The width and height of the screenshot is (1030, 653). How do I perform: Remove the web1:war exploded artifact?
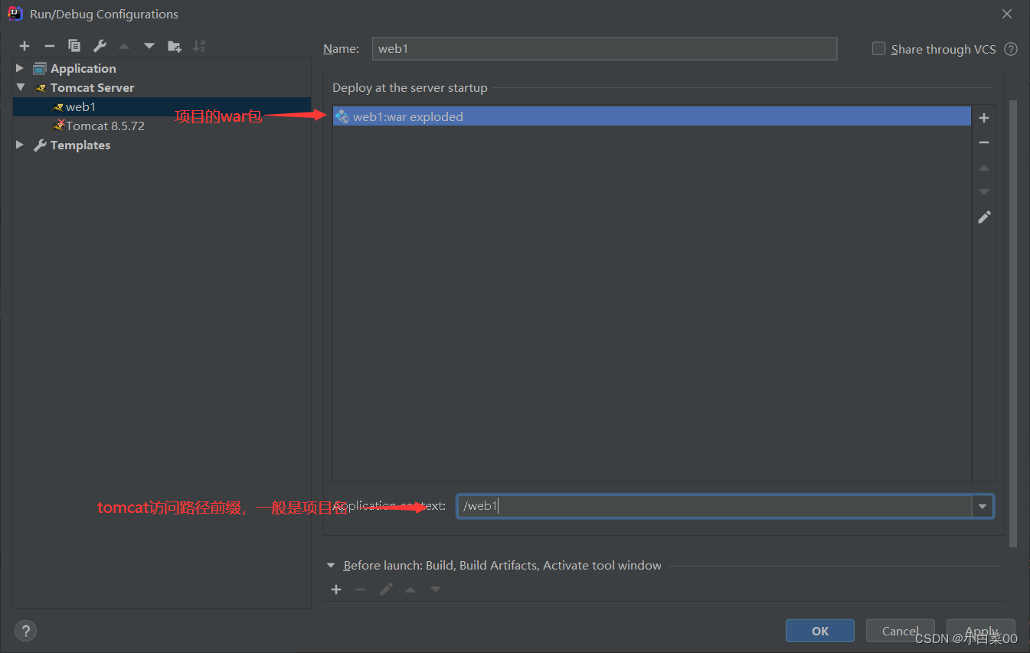click(x=984, y=142)
